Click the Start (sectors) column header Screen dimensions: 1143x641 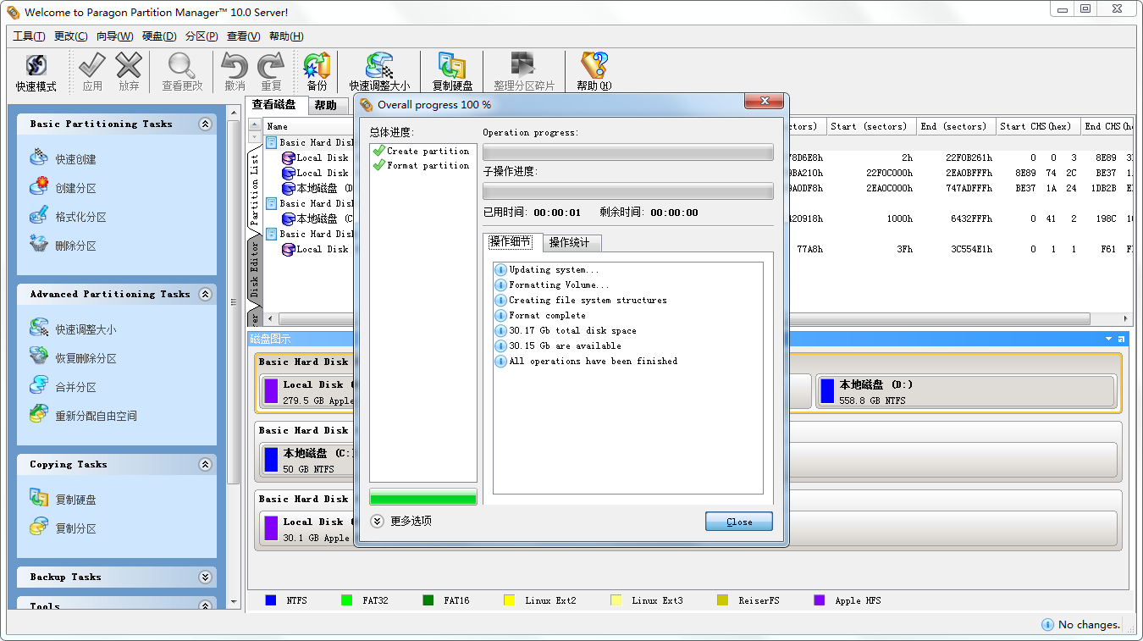[x=871, y=126]
